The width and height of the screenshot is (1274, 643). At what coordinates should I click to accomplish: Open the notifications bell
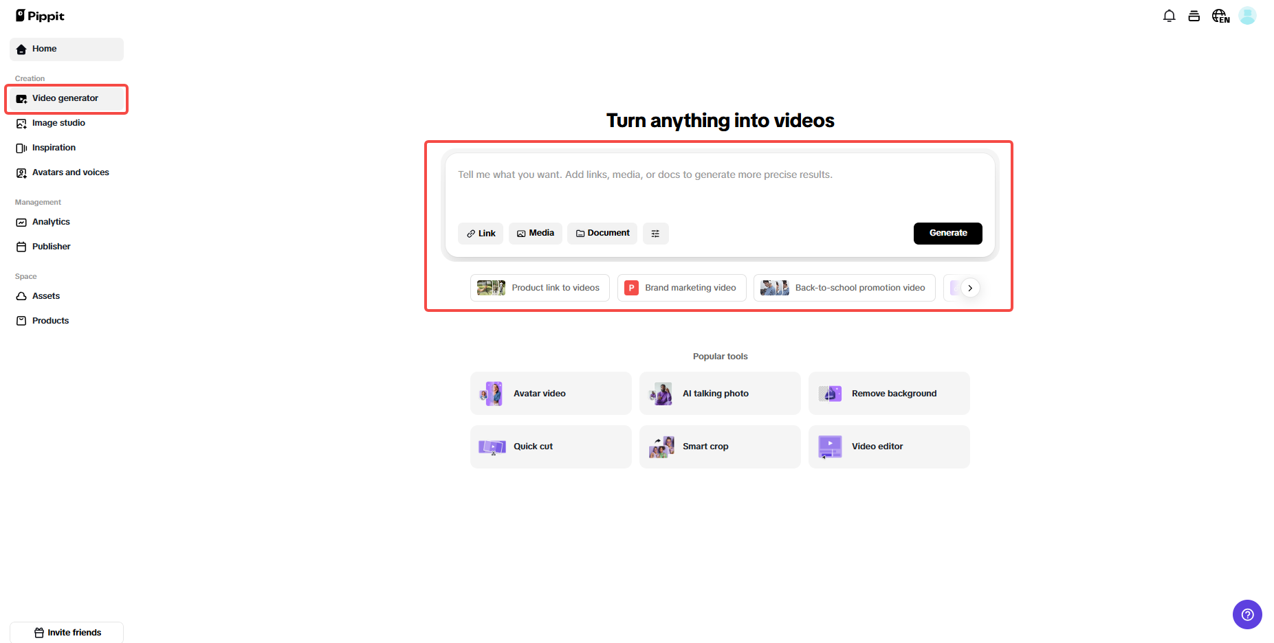1169,15
